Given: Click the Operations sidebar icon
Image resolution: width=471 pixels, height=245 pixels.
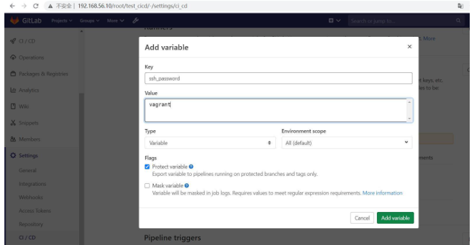Looking at the screenshot, I should (13, 57).
